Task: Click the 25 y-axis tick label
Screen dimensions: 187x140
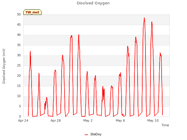Action: (x=19, y=65)
